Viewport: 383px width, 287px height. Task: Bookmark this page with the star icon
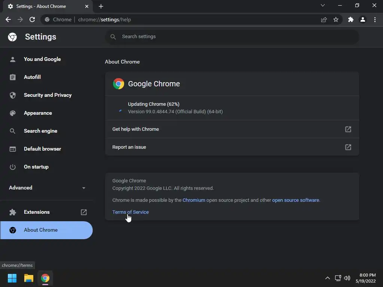pos(336,19)
